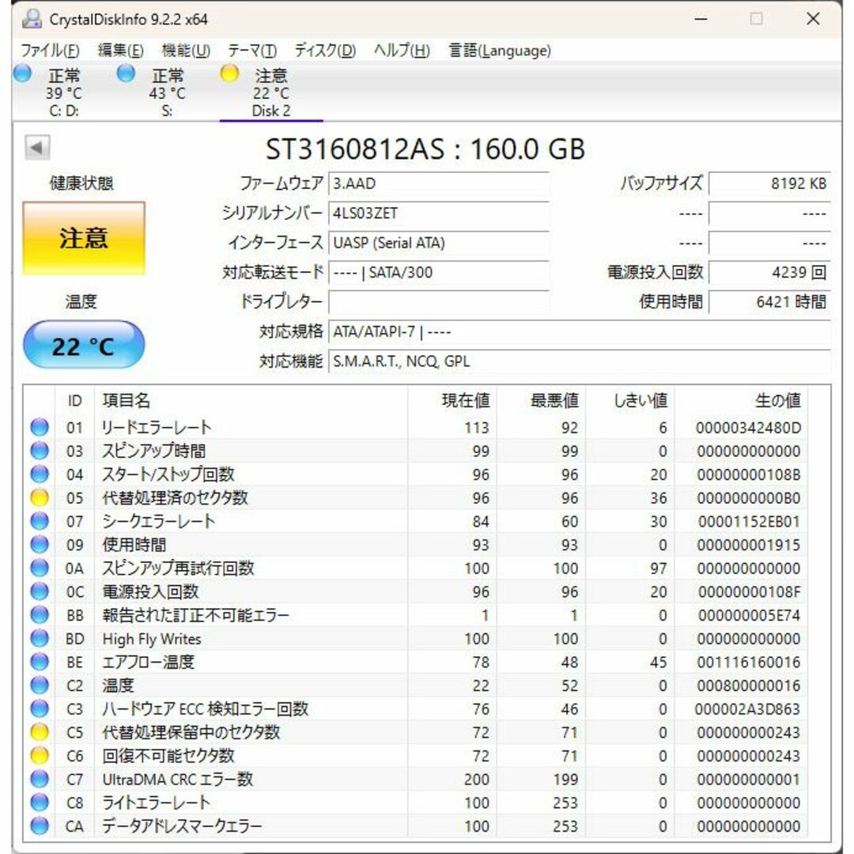Click raw value 0000342480D

click(748, 428)
